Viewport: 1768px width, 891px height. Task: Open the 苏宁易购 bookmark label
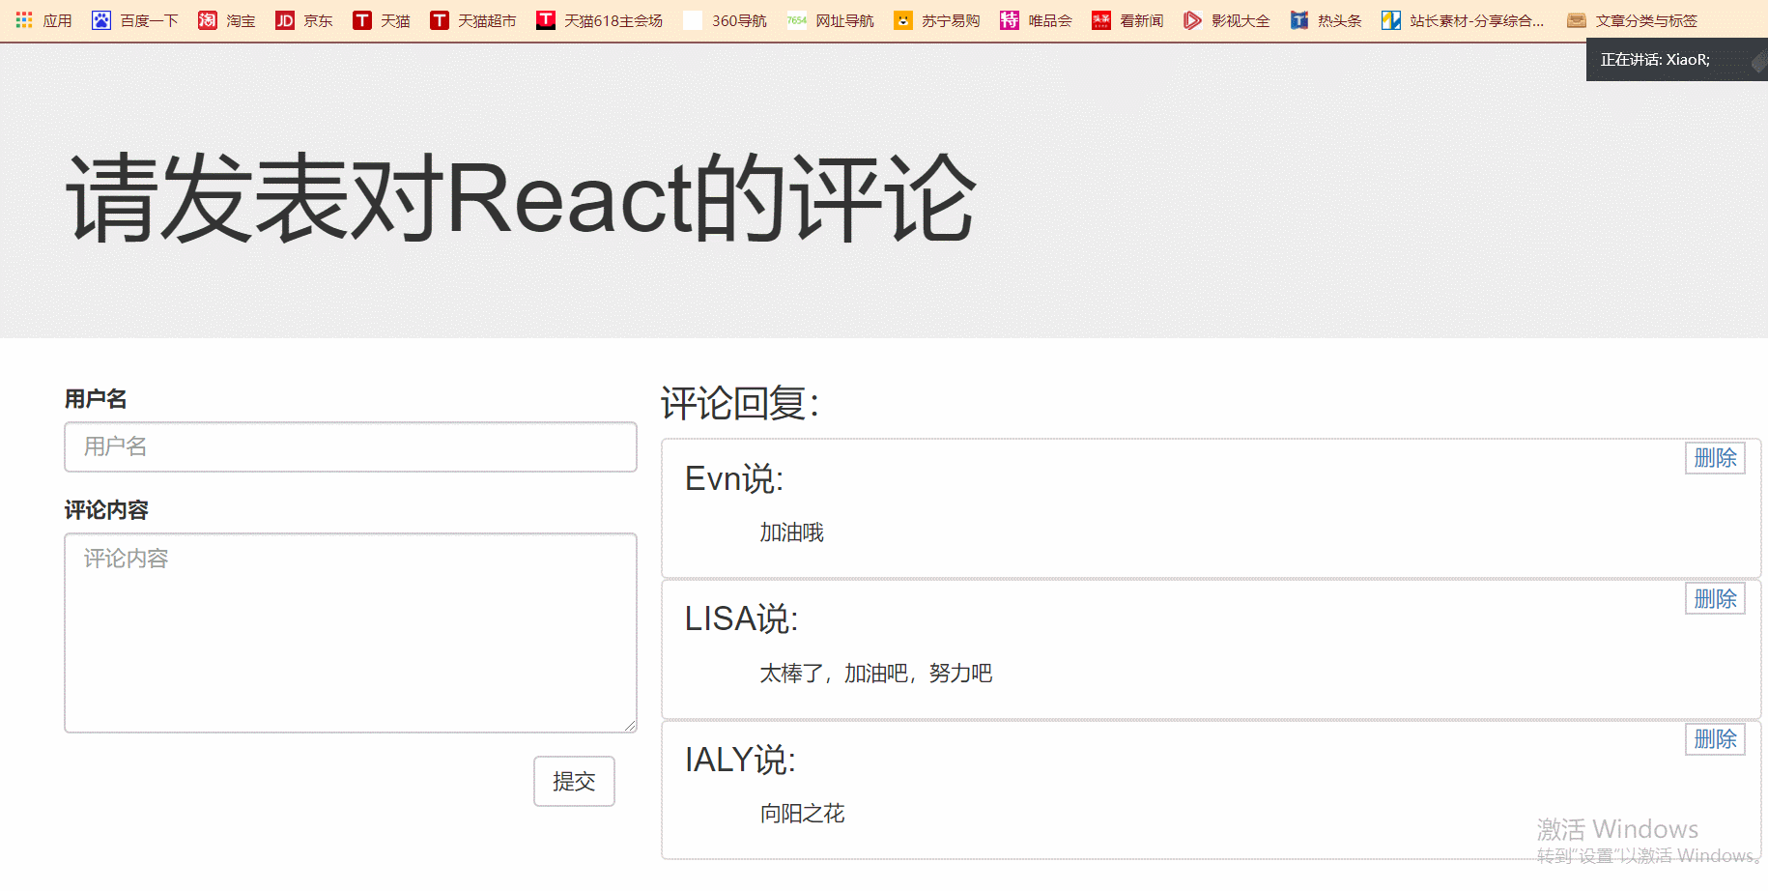coord(951,20)
